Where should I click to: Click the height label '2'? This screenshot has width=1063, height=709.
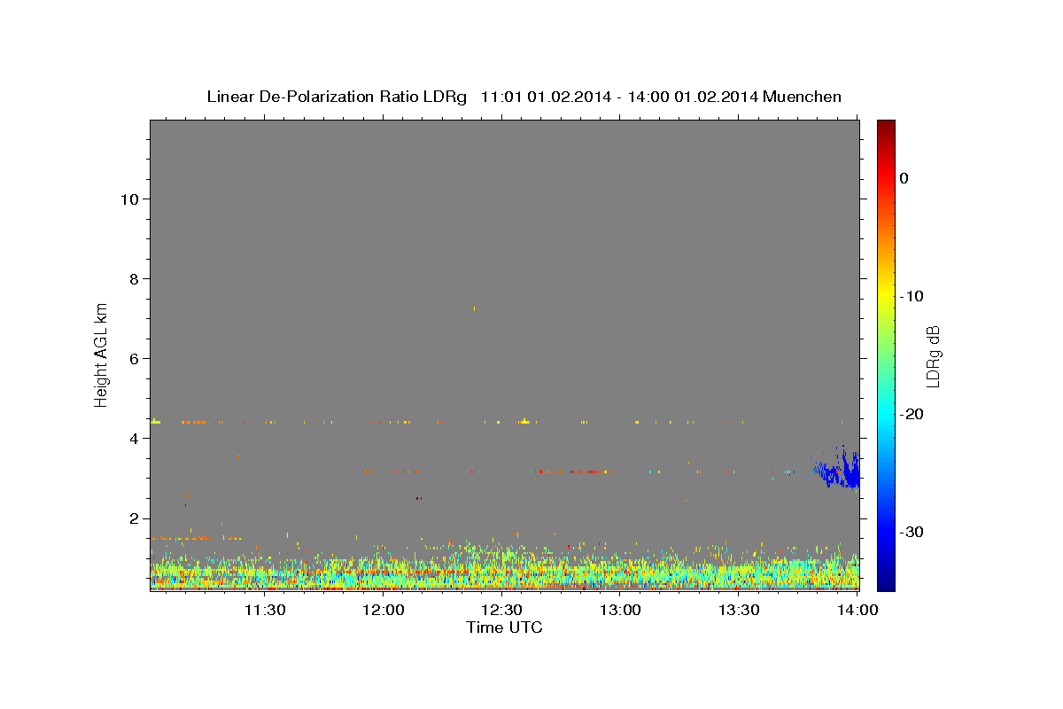tap(133, 518)
